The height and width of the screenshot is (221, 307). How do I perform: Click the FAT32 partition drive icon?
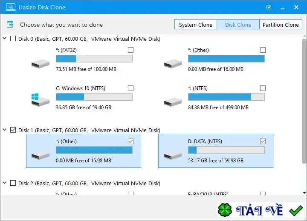coord(41,63)
